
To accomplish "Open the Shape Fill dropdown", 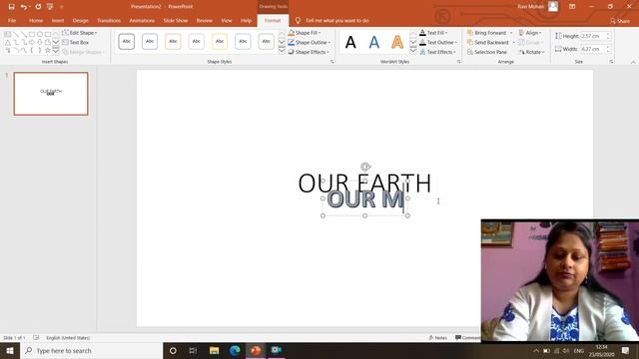I will click(305, 33).
